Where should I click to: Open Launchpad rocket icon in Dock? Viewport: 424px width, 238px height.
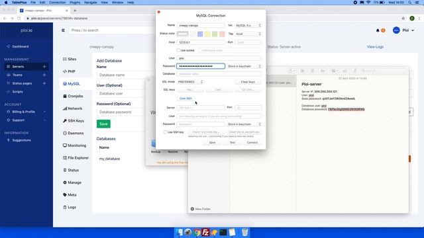click(x=188, y=232)
